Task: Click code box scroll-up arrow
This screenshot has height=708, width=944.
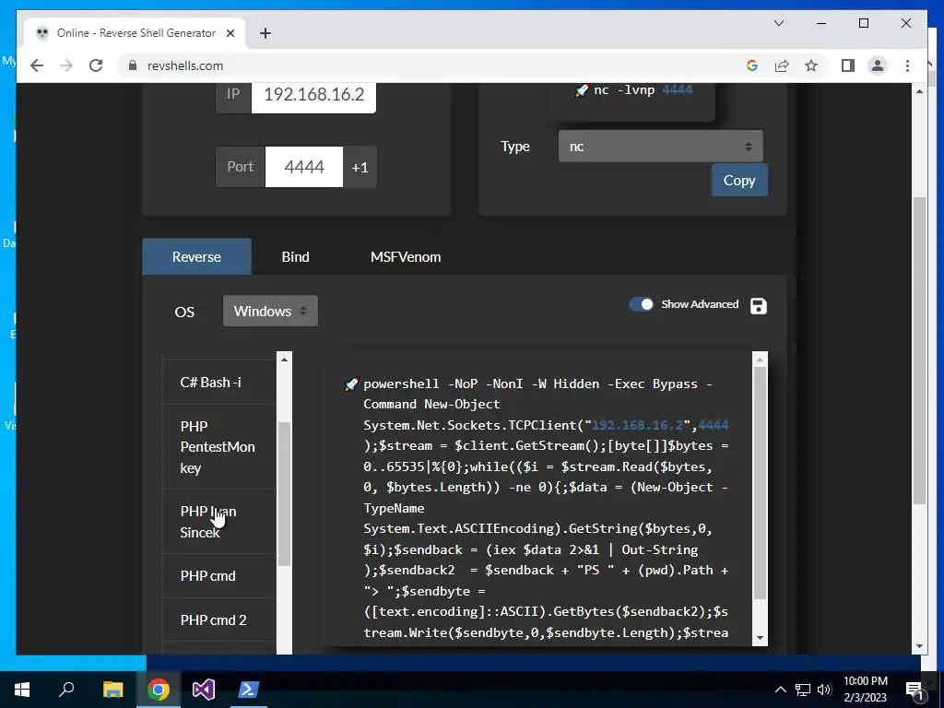Action: 760,360
